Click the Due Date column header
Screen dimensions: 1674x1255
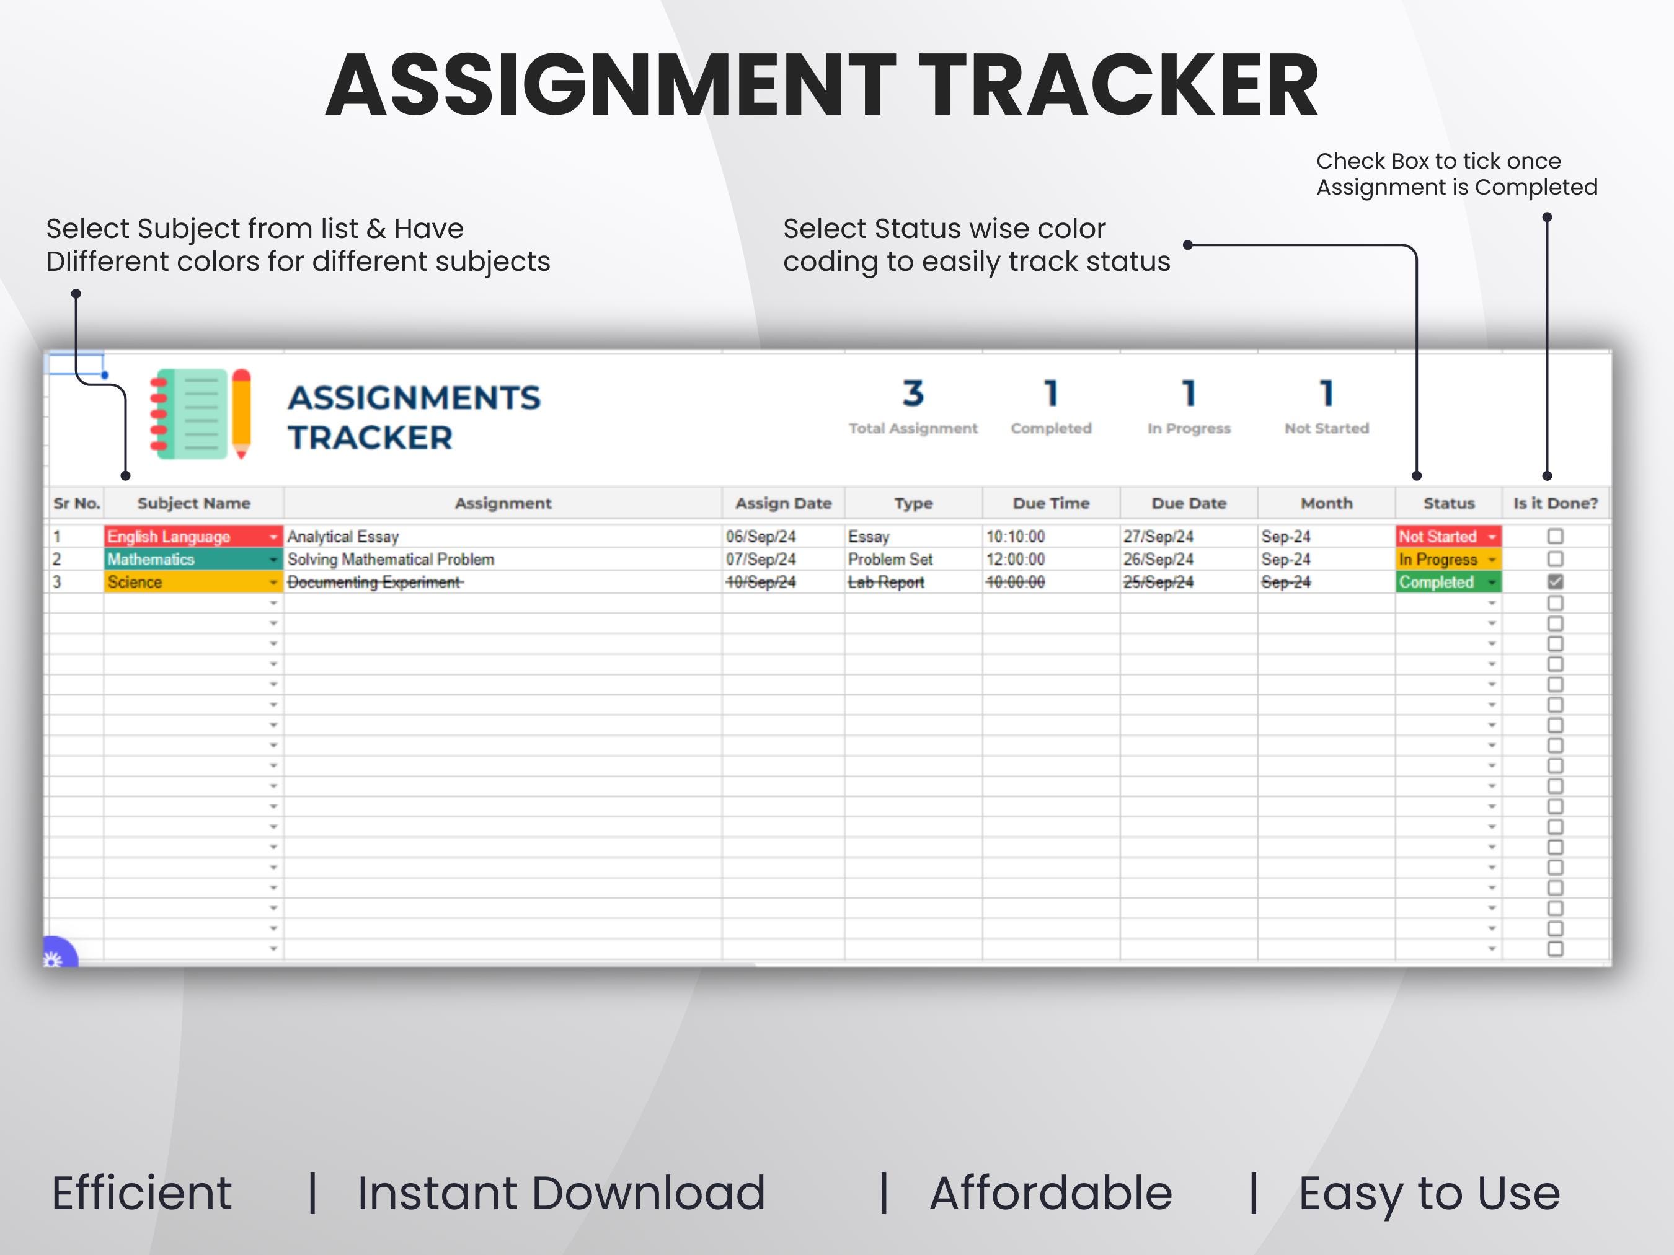(x=1190, y=503)
